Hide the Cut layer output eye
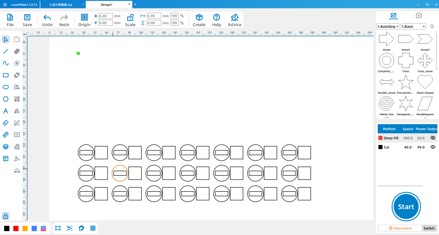The height and width of the screenshot is (235, 439). pos(433,147)
